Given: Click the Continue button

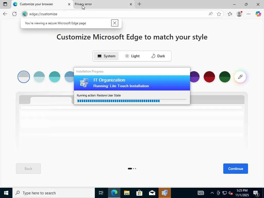Looking at the screenshot, I should pyautogui.click(x=236, y=169).
